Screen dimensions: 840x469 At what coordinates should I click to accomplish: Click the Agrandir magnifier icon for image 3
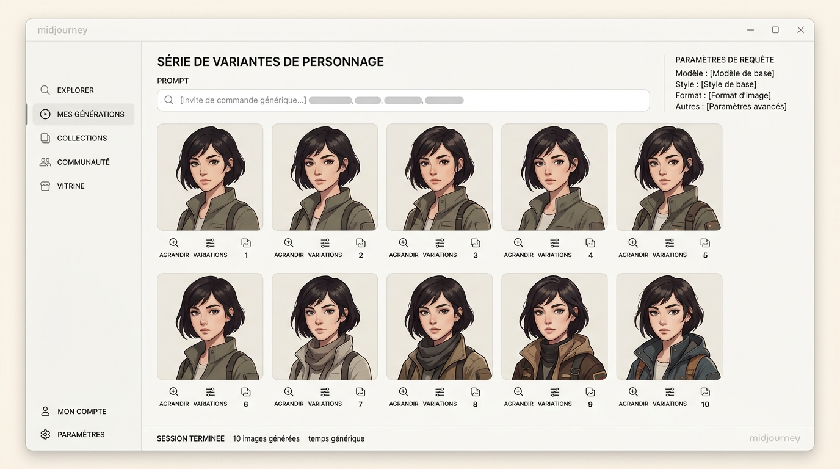pyautogui.click(x=404, y=243)
